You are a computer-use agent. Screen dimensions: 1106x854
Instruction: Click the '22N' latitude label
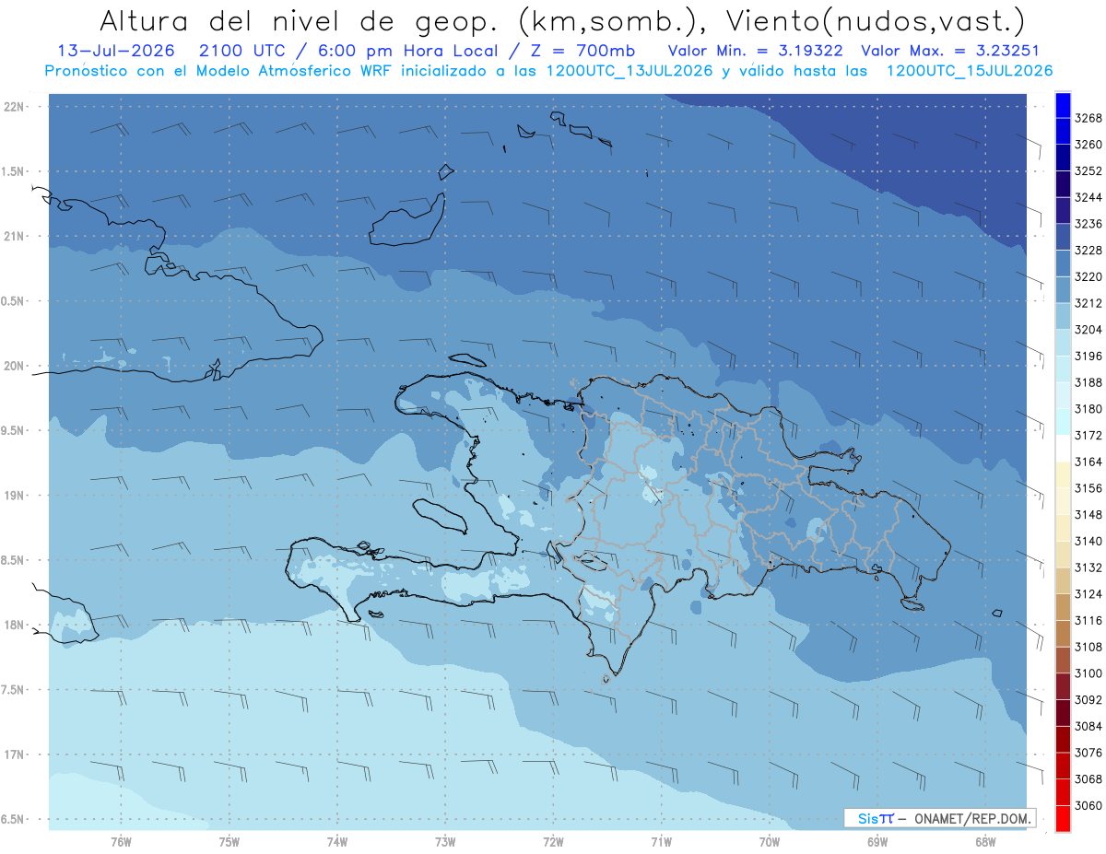pos(14,107)
